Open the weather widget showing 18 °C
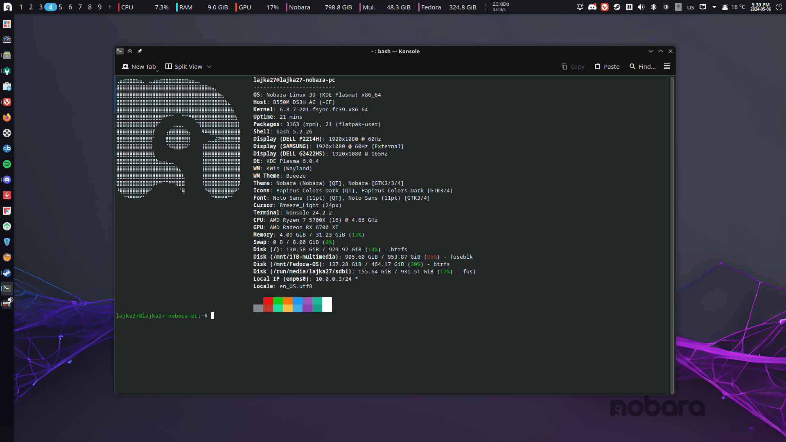786x442 pixels. click(733, 7)
